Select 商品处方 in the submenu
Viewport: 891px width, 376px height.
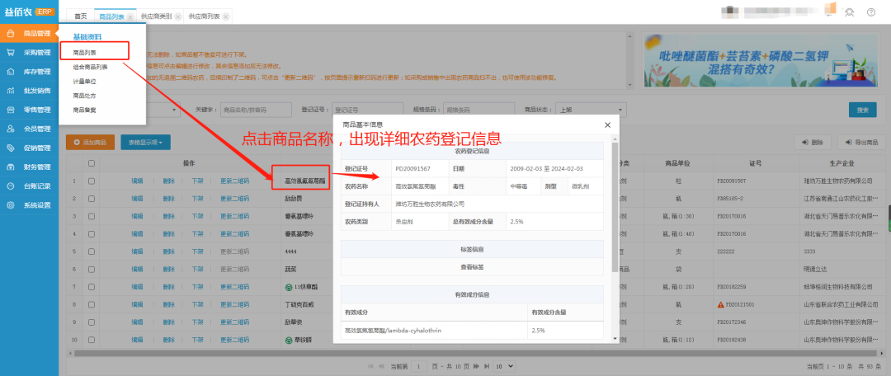[85, 96]
